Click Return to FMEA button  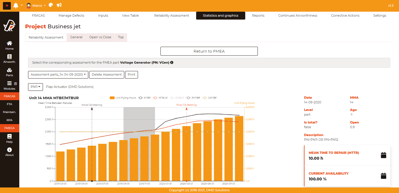[209, 51]
